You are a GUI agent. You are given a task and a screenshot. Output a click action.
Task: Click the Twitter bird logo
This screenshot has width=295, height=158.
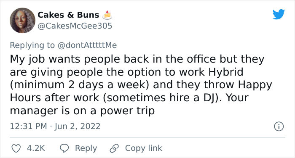pos(279,14)
